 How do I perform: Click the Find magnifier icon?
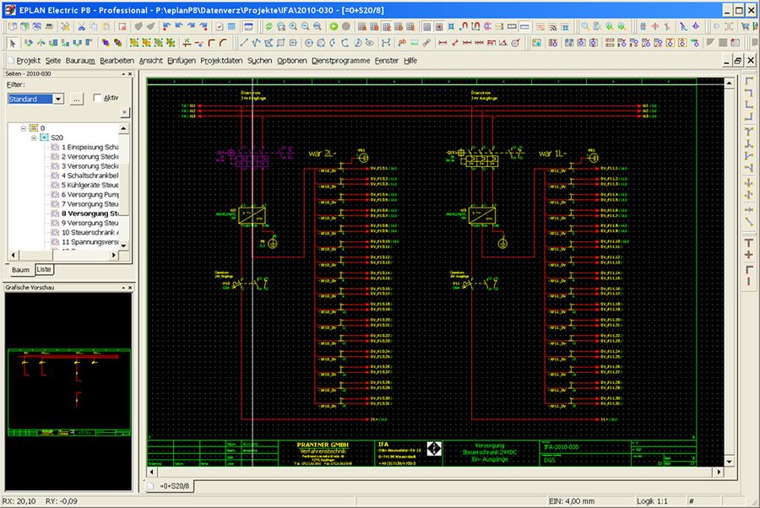tap(585, 27)
